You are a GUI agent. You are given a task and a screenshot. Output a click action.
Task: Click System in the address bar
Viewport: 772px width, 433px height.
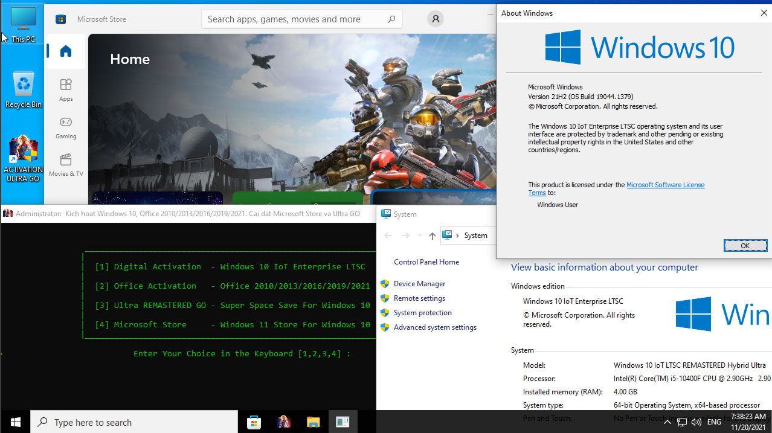(475, 236)
